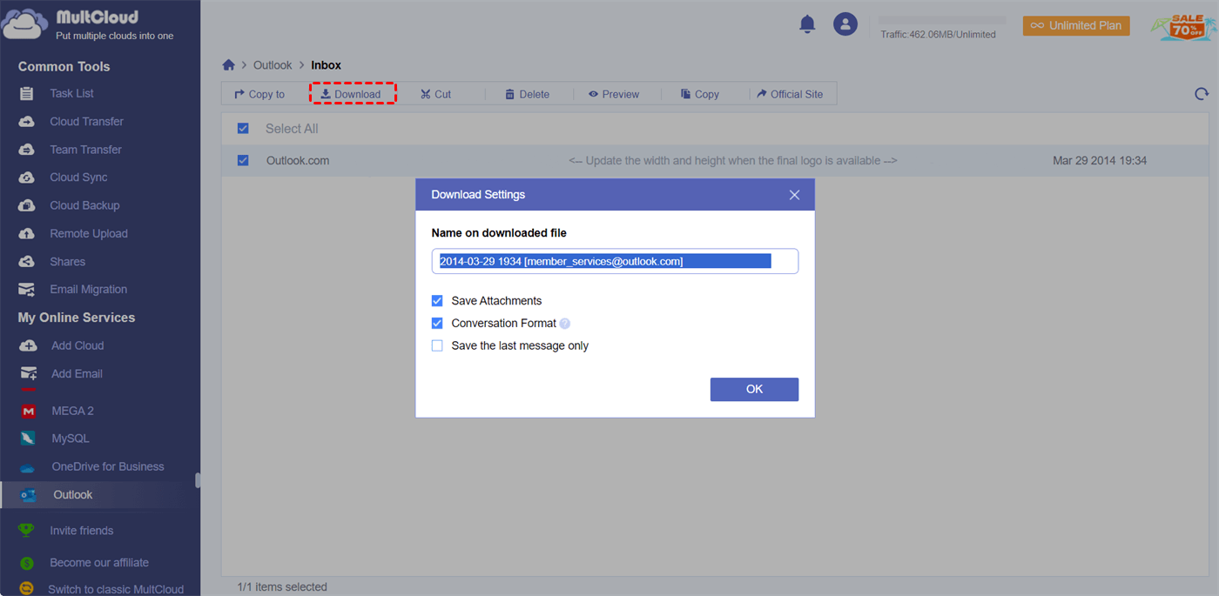Uncheck Conversation Format option

437,324
